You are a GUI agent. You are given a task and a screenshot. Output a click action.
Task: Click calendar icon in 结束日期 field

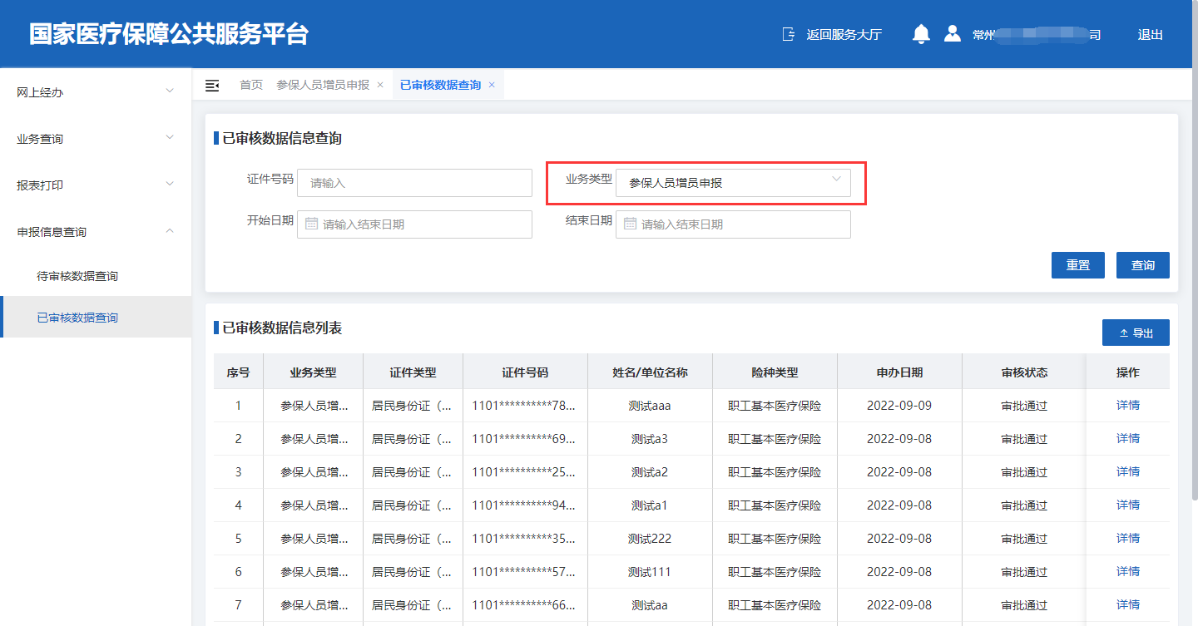point(630,224)
